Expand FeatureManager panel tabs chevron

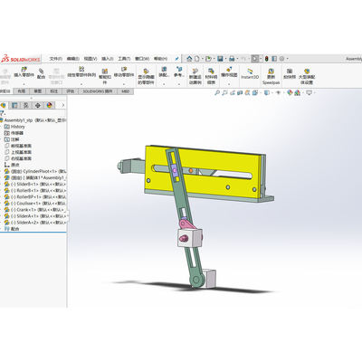62,105
